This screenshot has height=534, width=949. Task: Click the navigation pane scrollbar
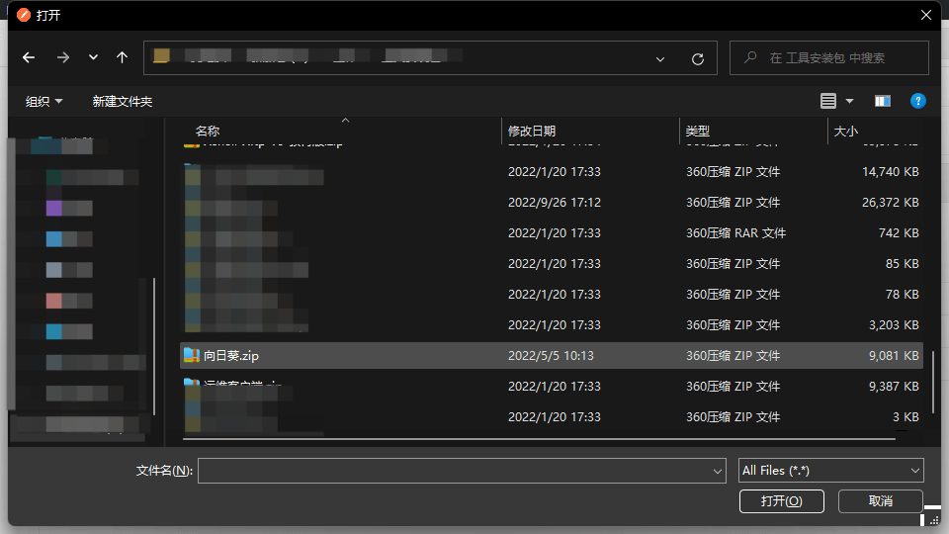pos(154,346)
